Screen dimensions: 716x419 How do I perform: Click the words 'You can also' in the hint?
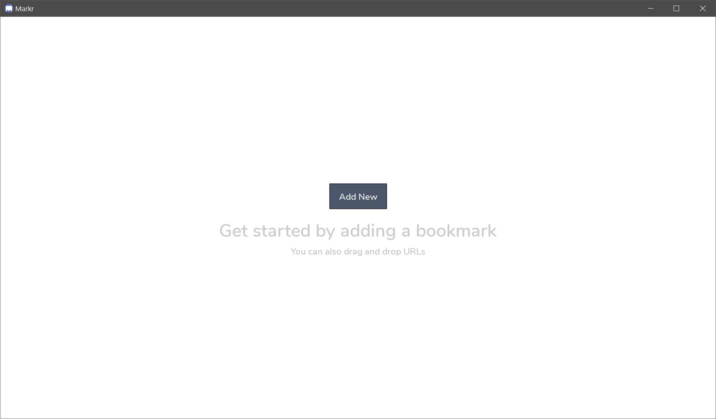pyautogui.click(x=316, y=252)
